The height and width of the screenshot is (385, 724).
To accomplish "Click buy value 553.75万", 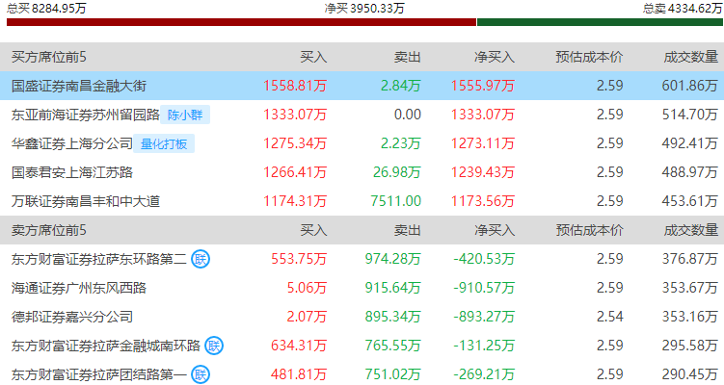I will point(299,259).
